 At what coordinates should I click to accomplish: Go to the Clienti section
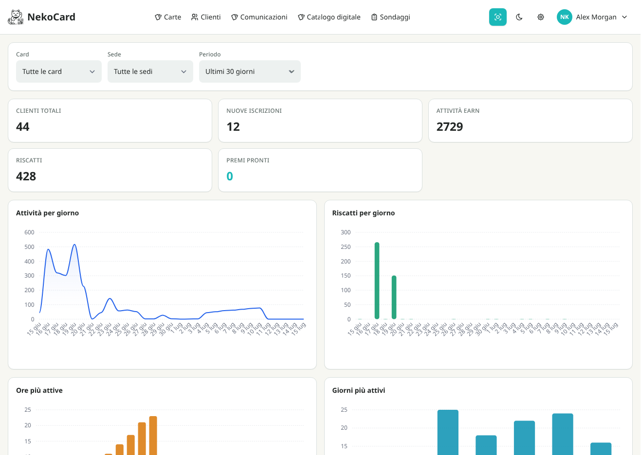click(x=206, y=17)
